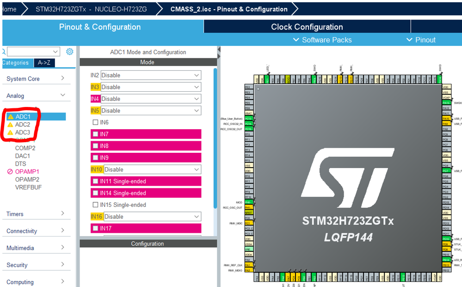
Task: Open the IN2 mode dropdown
Action: point(151,75)
